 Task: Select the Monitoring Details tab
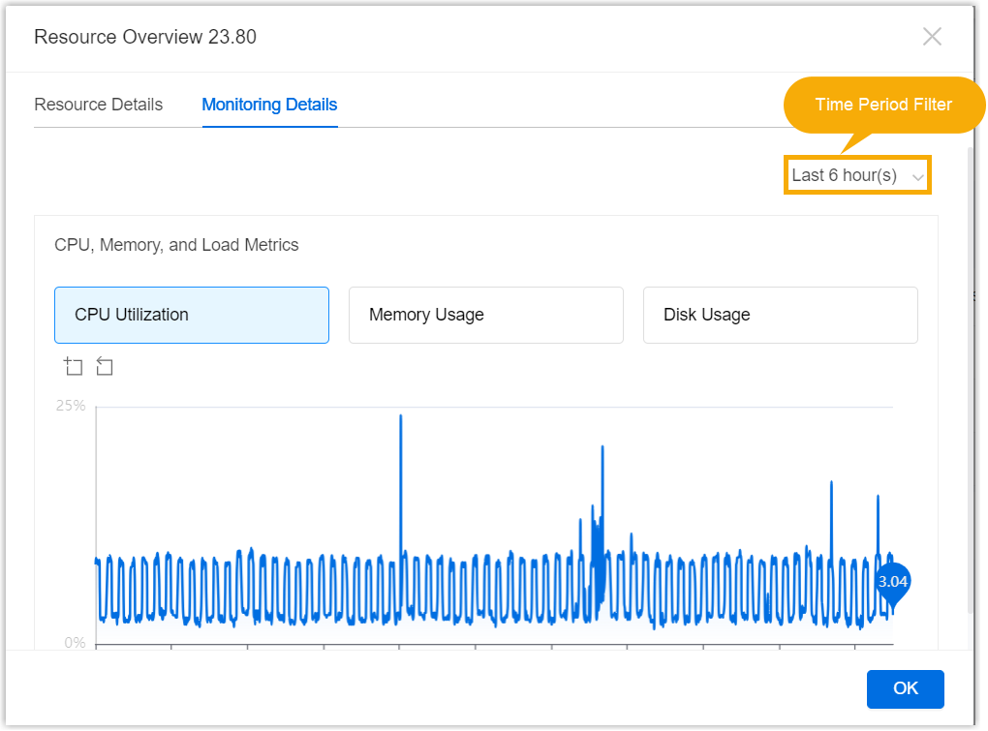point(269,105)
